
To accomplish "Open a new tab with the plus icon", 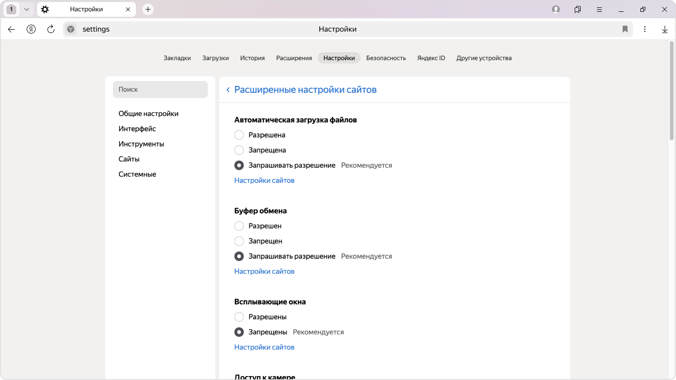I will 148,9.
